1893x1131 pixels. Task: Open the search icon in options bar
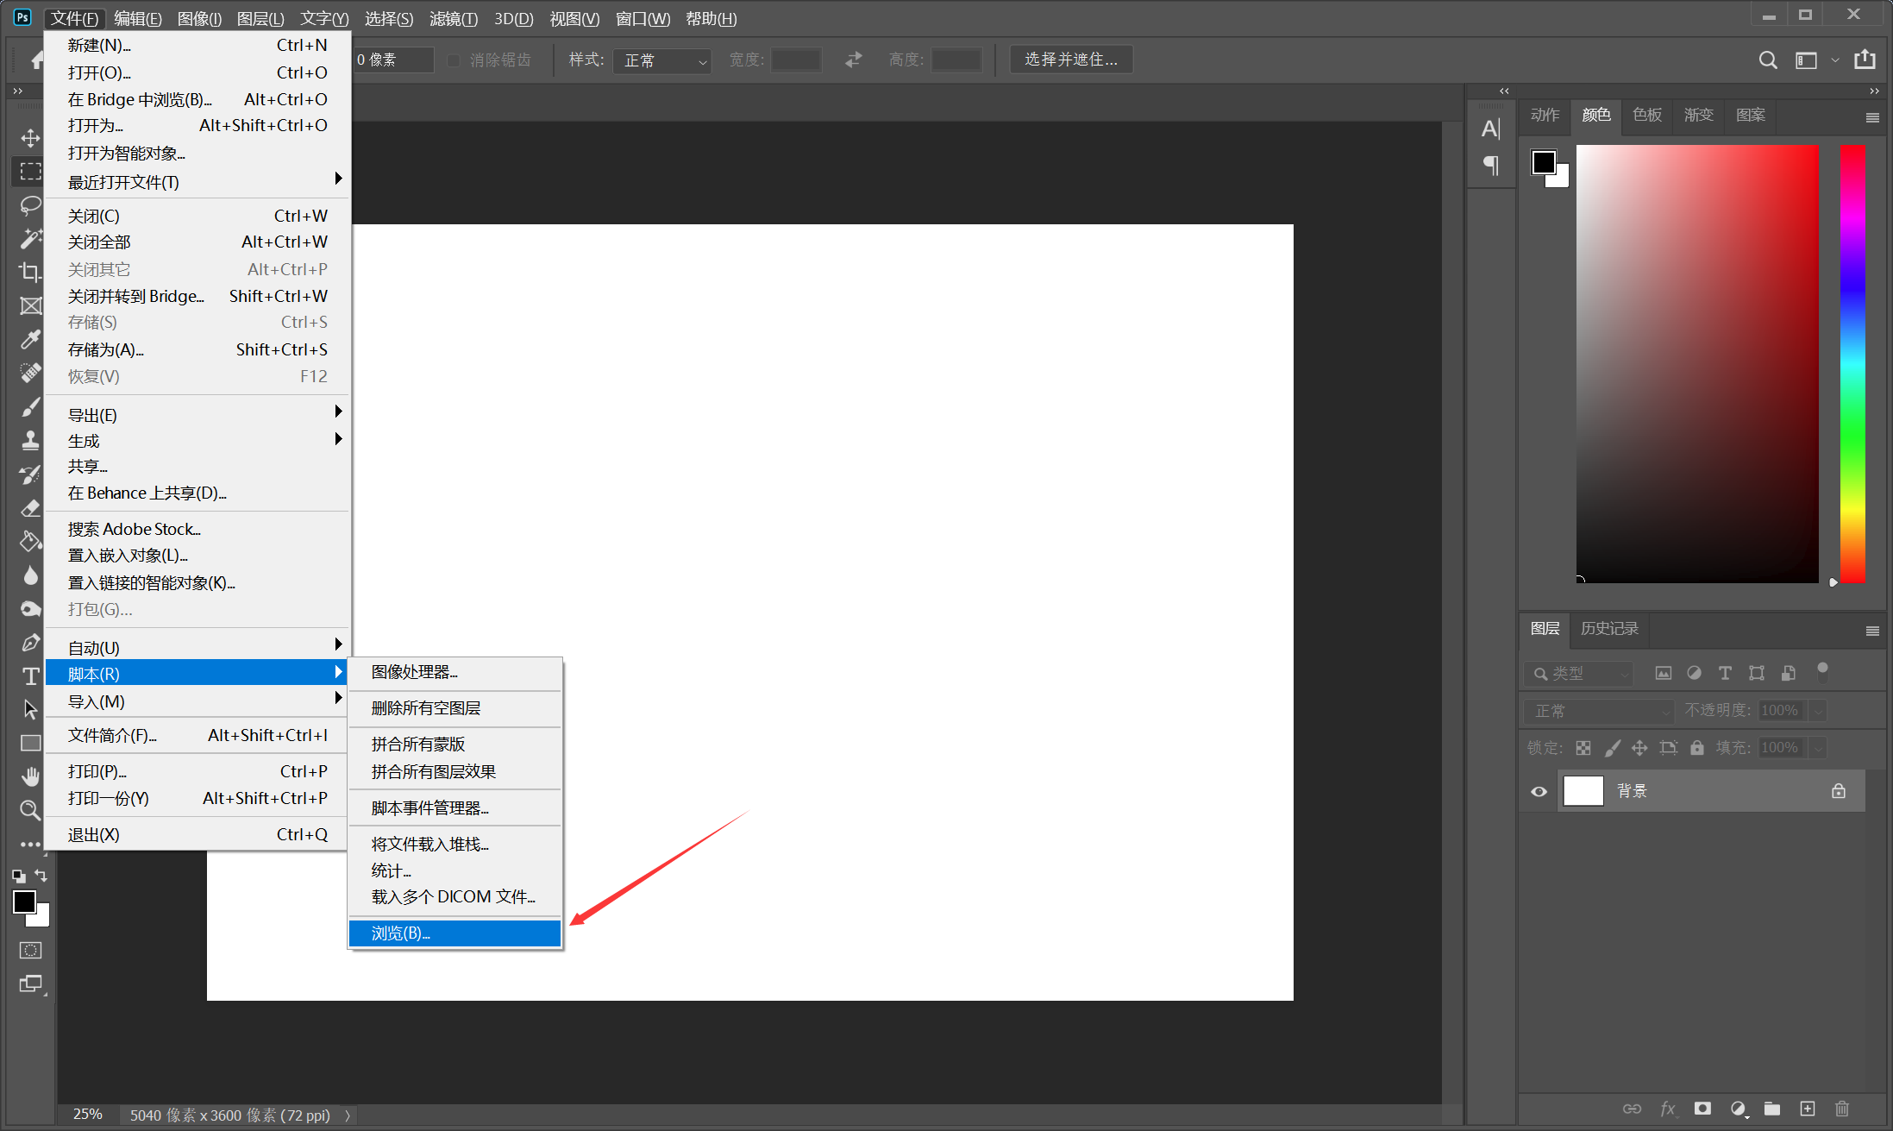click(1767, 60)
